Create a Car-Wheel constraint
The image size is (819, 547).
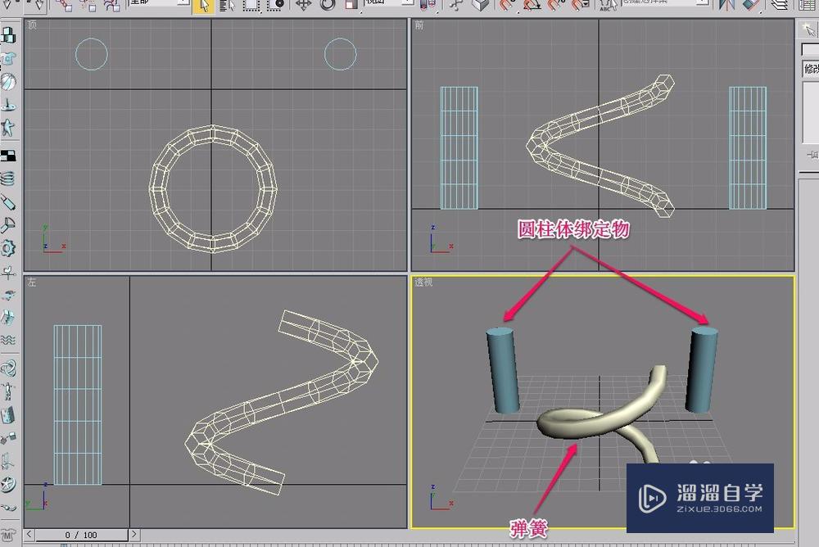click(x=8, y=484)
